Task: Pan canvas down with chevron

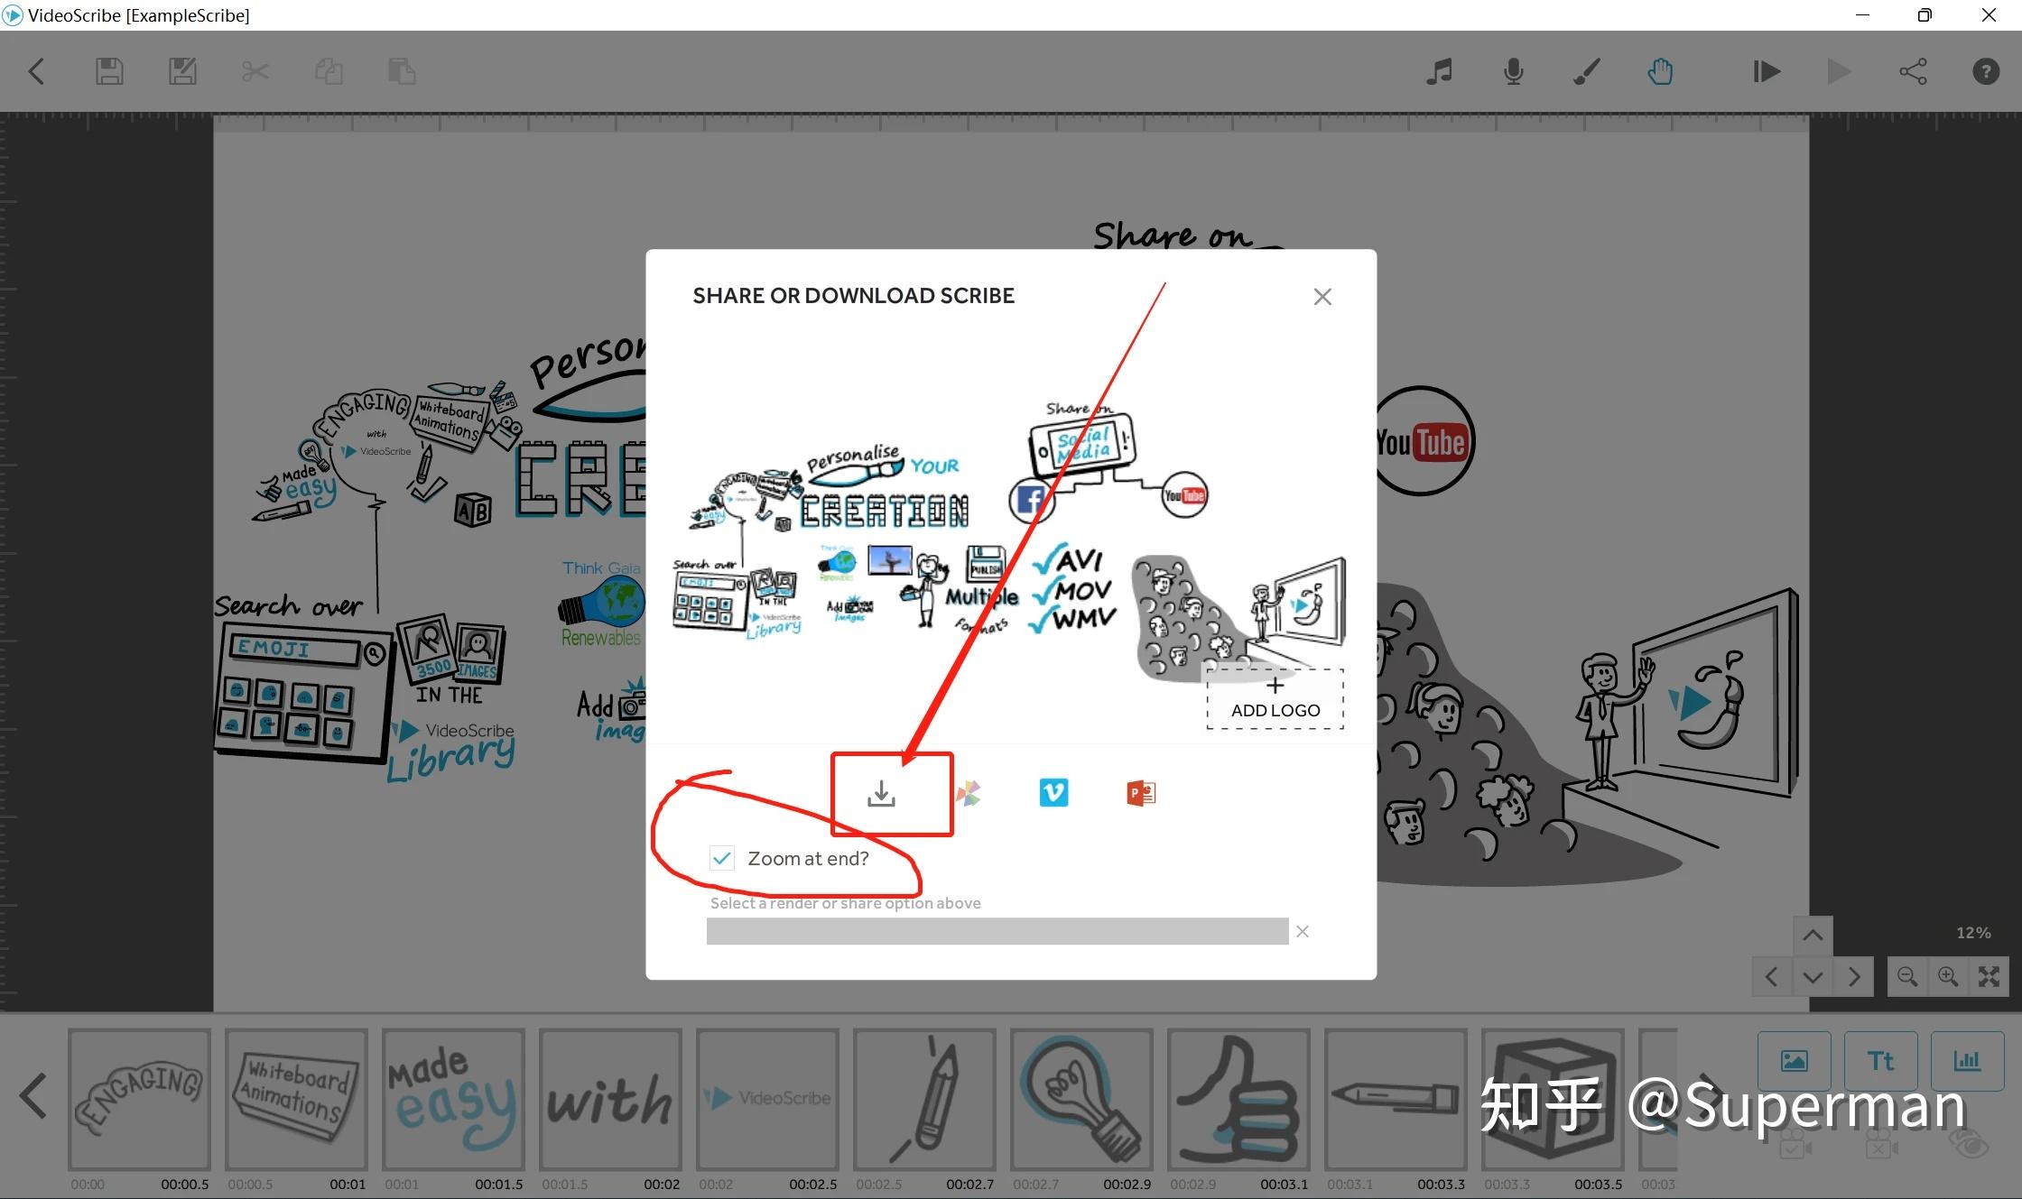Action: pyautogui.click(x=1812, y=977)
